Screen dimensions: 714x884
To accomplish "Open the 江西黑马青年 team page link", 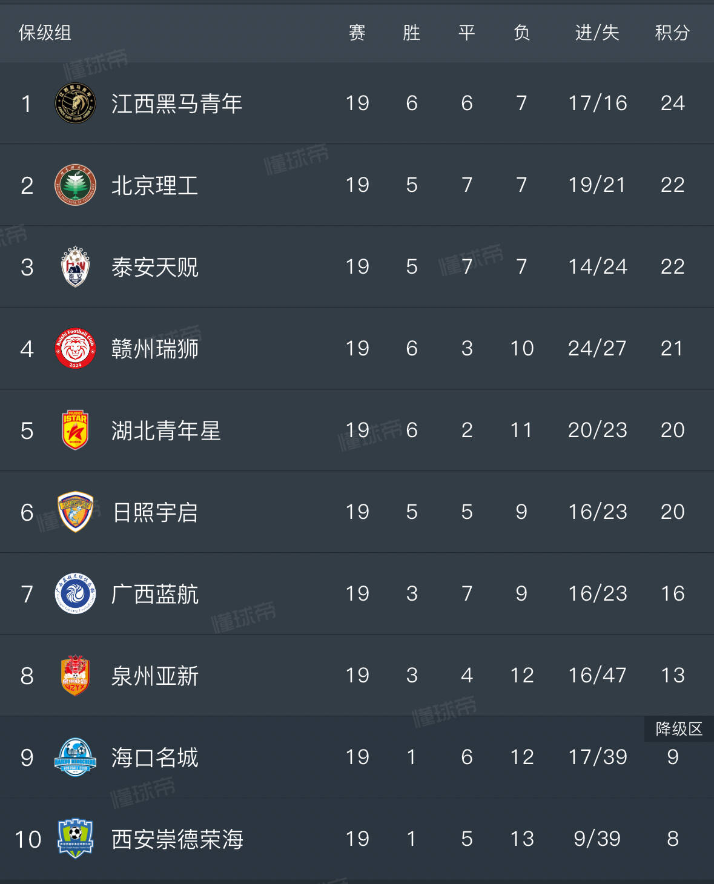I will (176, 103).
